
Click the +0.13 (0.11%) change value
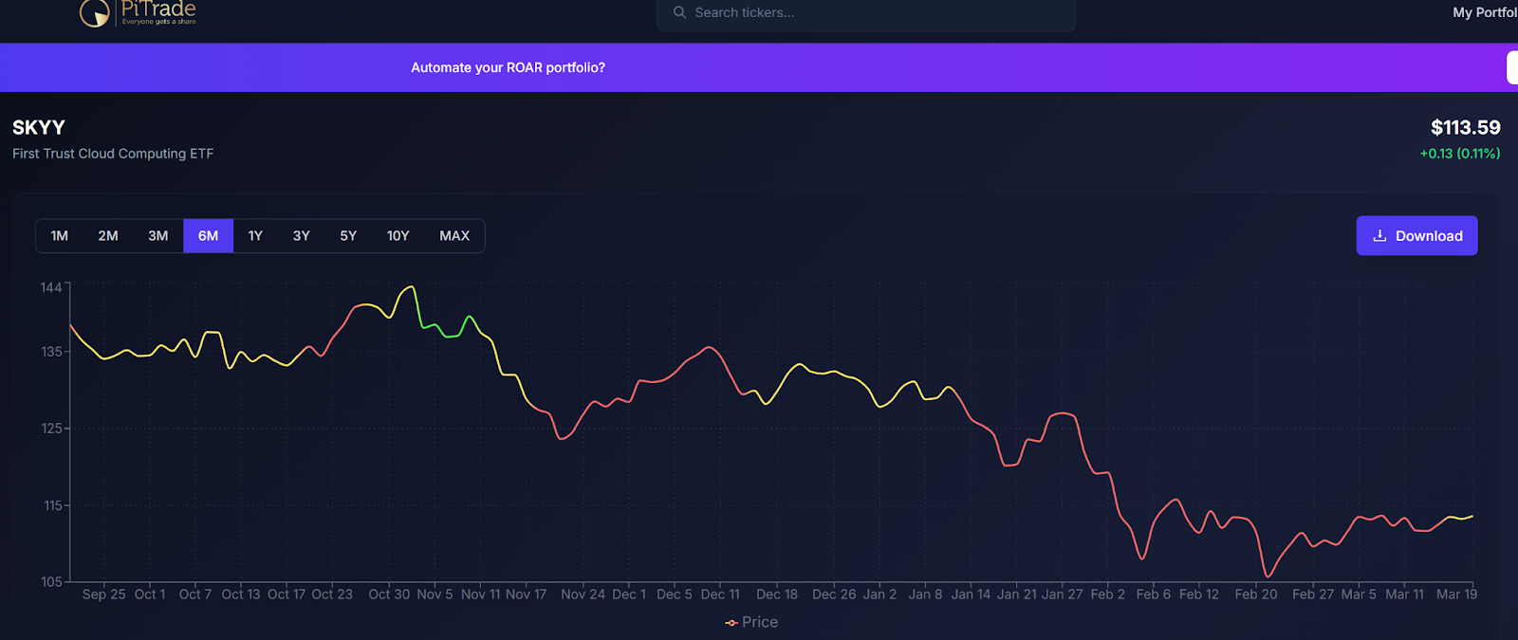click(x=1459, y=154)
